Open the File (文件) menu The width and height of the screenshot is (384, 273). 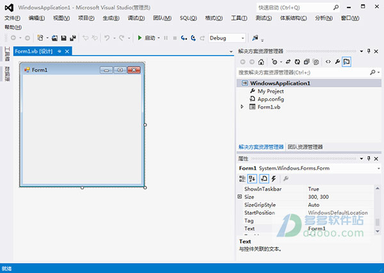(12, 18)
